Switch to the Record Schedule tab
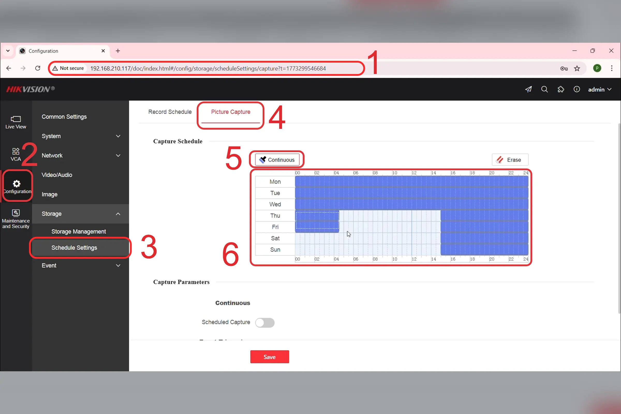The width and height of the screenshot is (621, 414). coord(170,112)
